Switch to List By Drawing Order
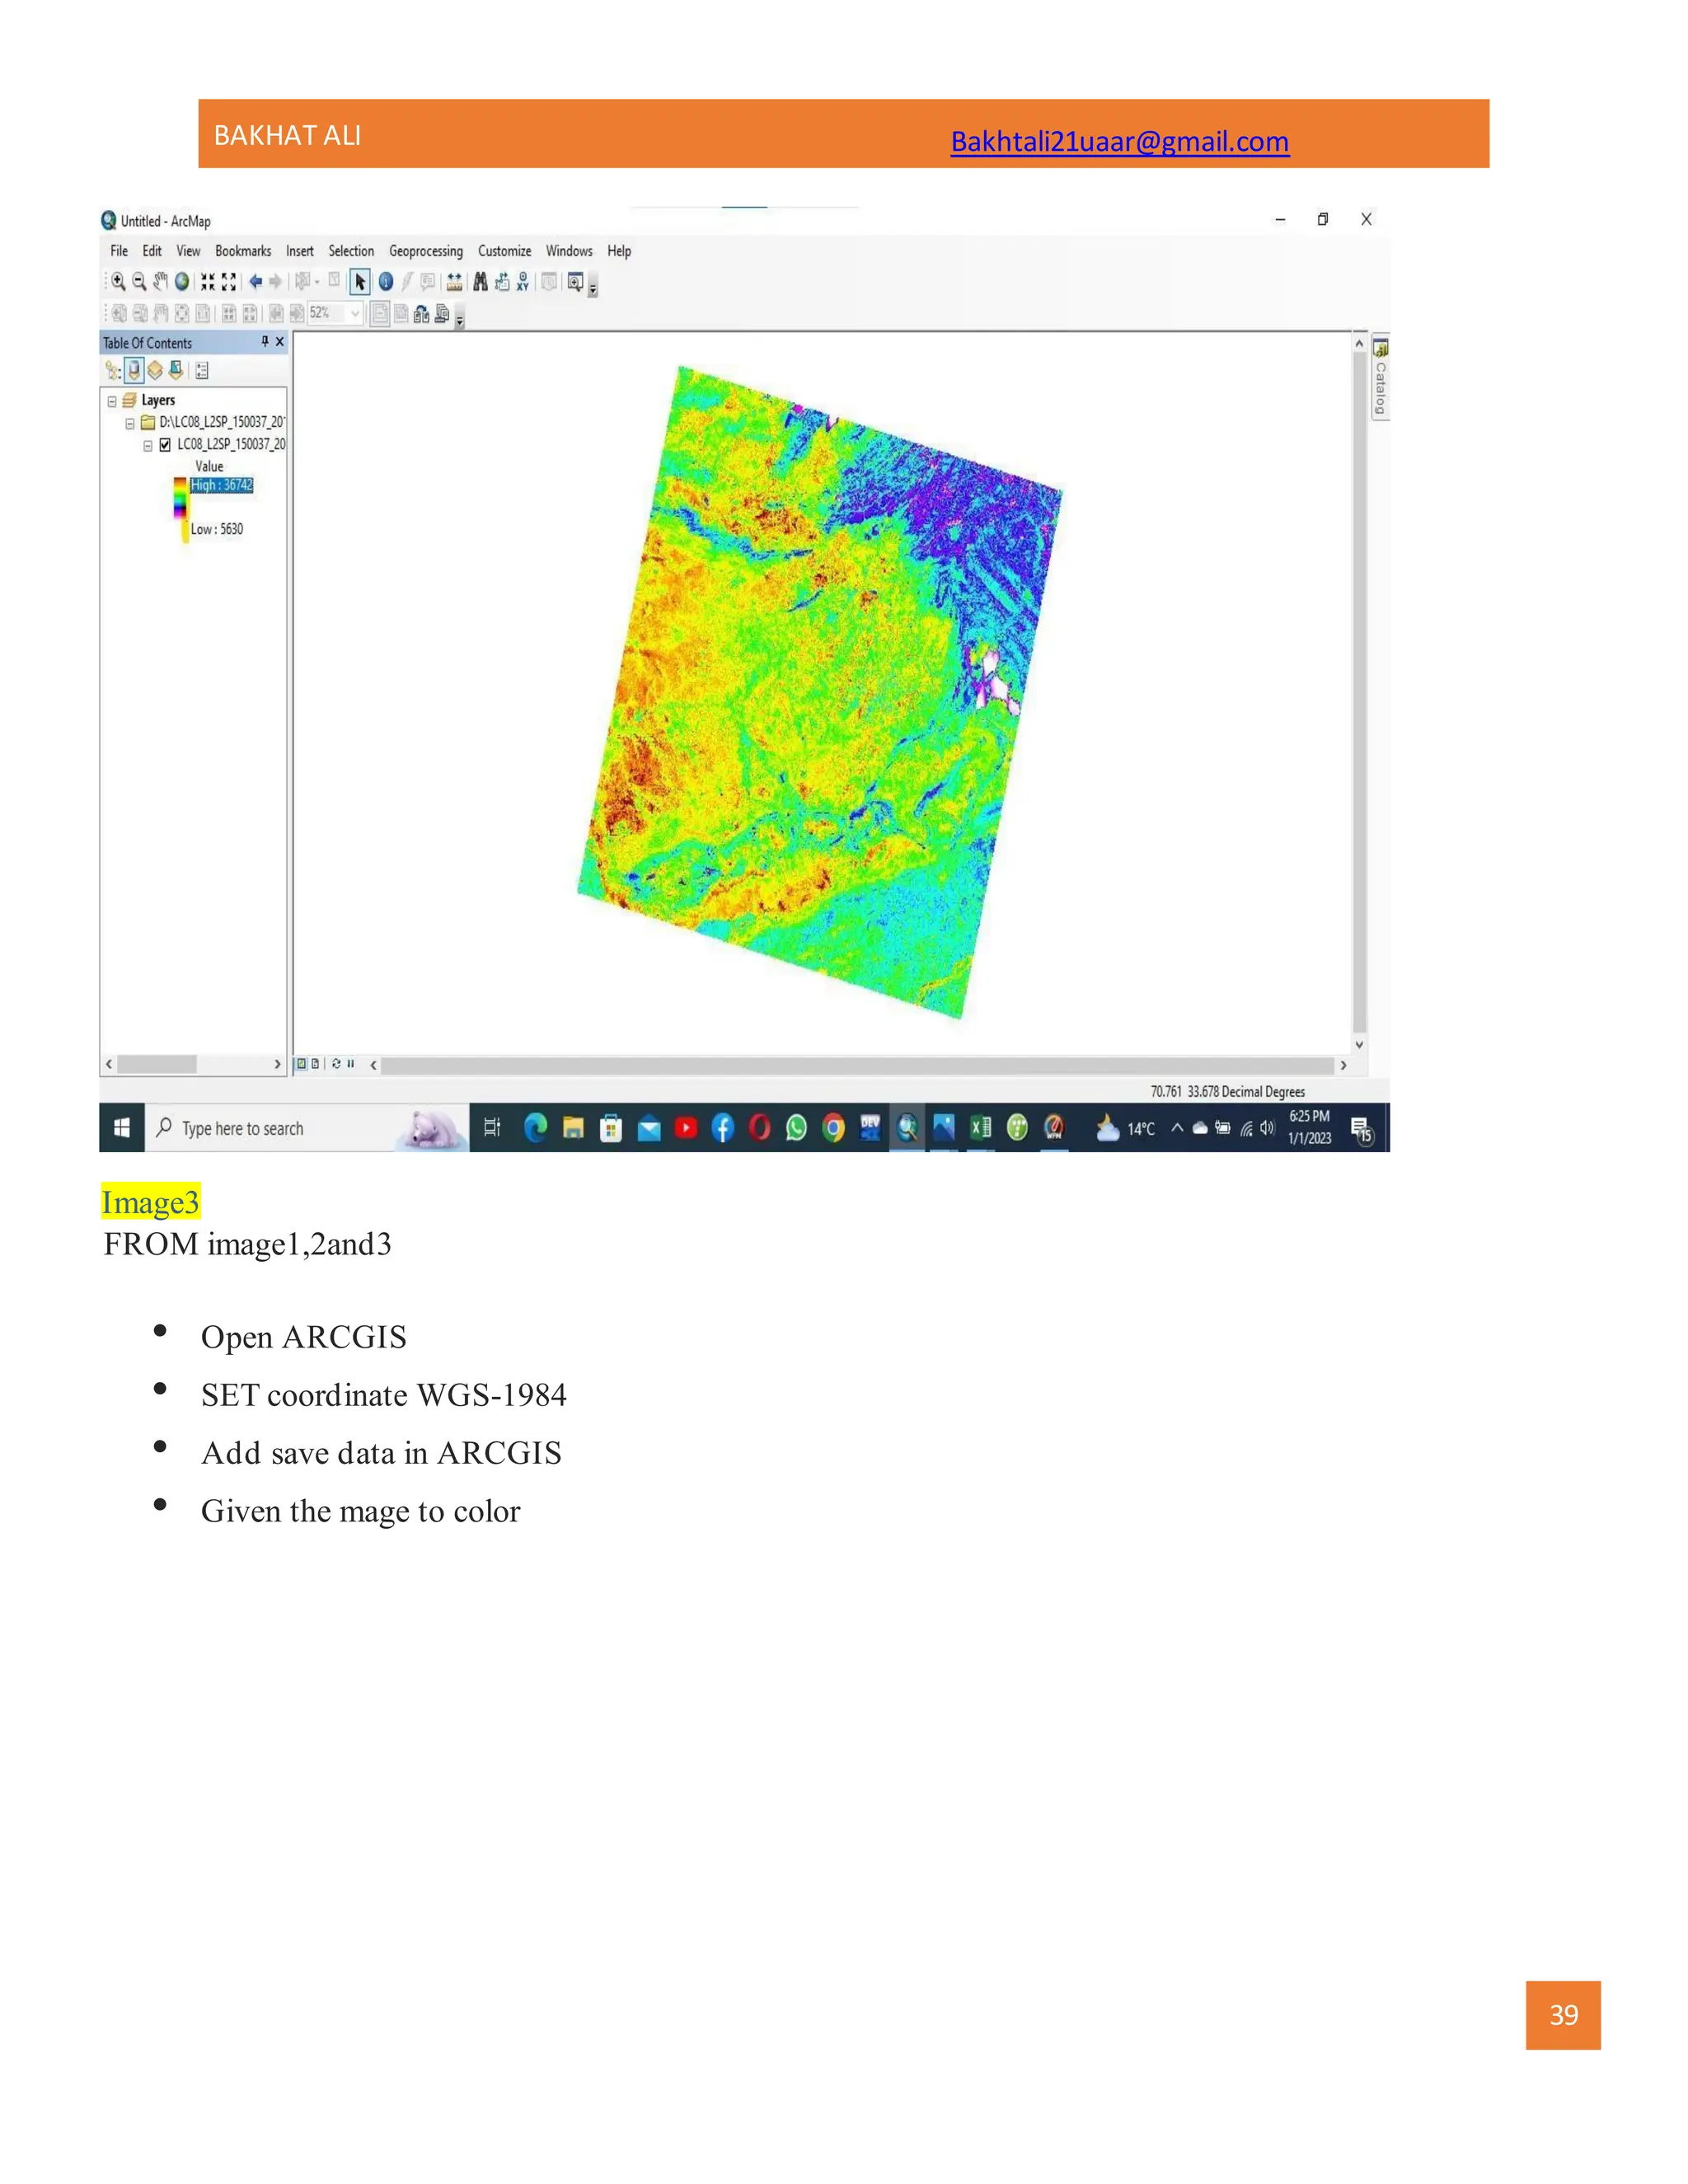1688x2184 pixels. pyautogui.click(x=113, y=371)
